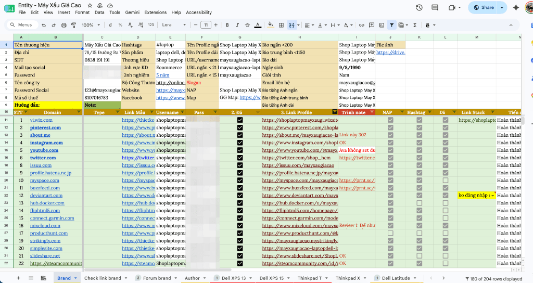Switch to 'Forum brand' sheet

tap(157, 278)
